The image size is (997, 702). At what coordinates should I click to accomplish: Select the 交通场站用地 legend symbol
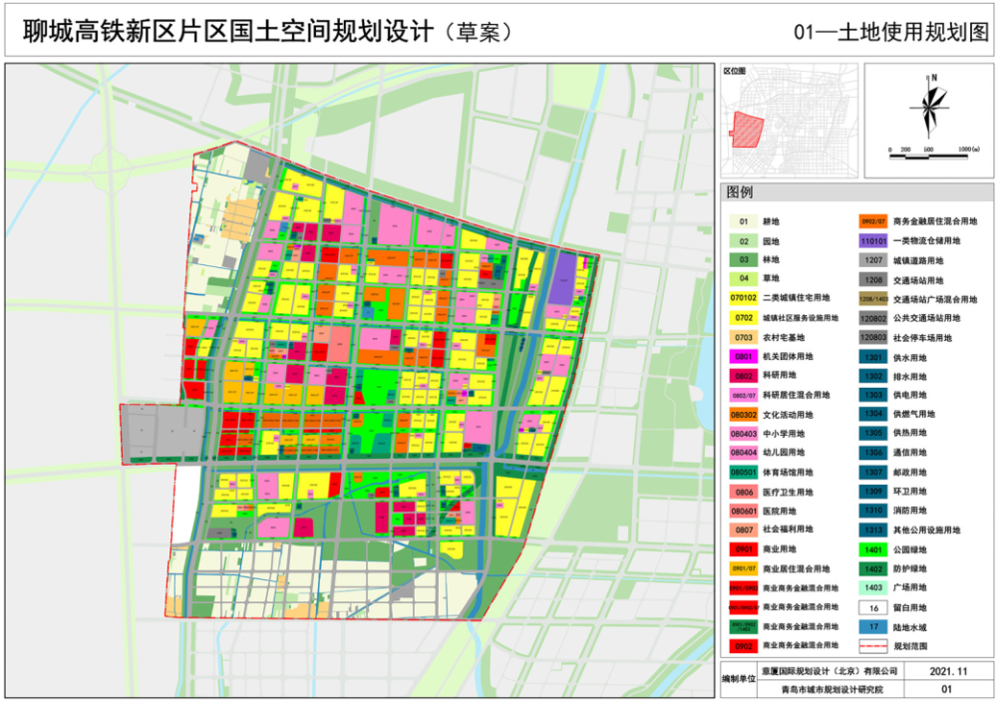pos(874,281)
